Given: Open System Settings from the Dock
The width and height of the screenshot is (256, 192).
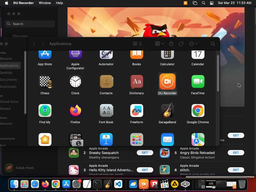Looking at the screenshot, I should pyautogui.click(x=76, y=184).
